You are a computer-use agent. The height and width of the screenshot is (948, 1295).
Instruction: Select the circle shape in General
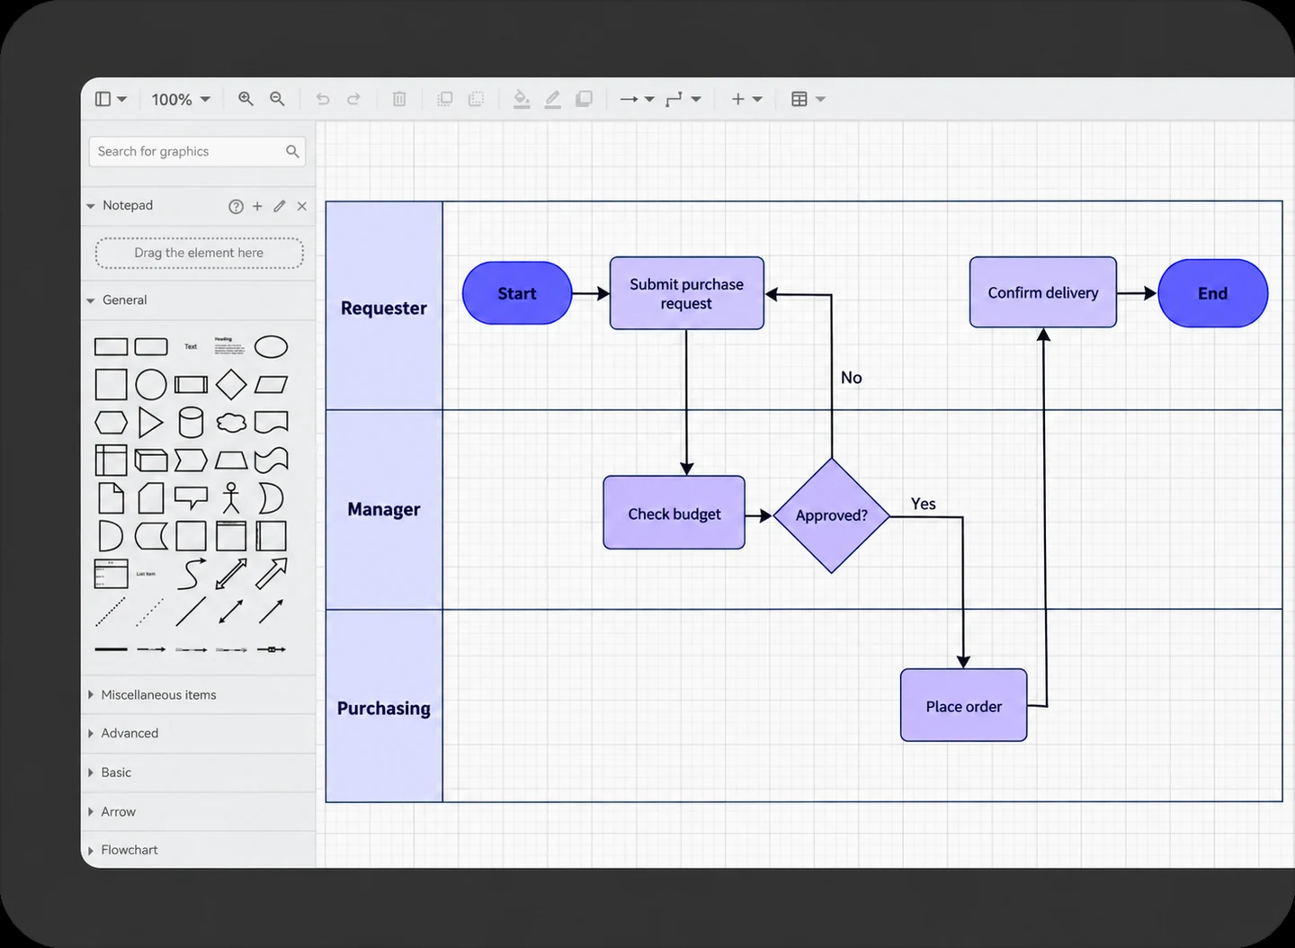[x=151, y=384]
